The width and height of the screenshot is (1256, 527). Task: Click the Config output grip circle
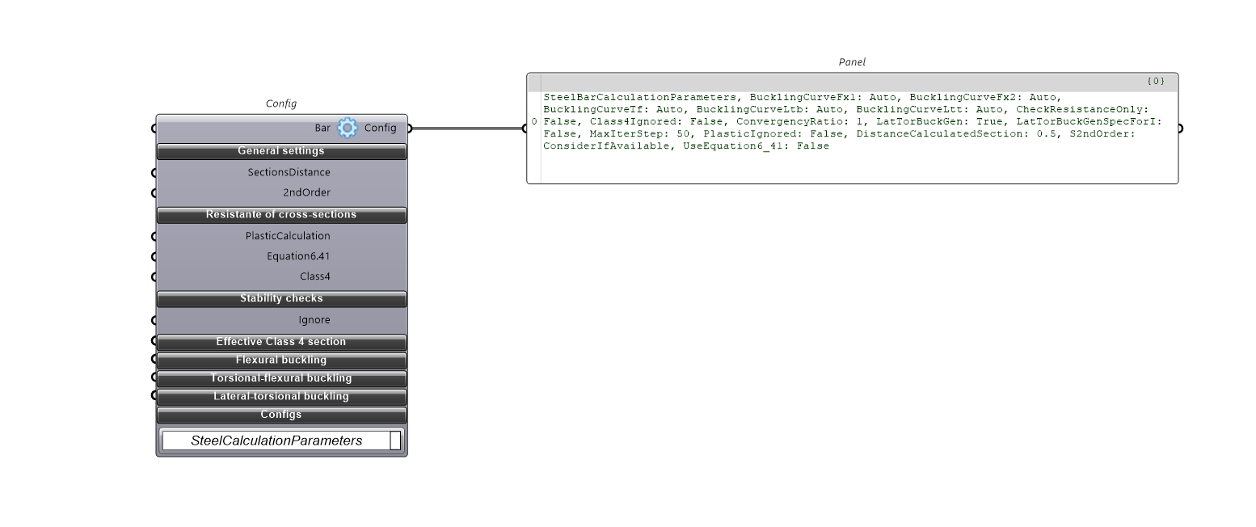click(x=409, y=128)
